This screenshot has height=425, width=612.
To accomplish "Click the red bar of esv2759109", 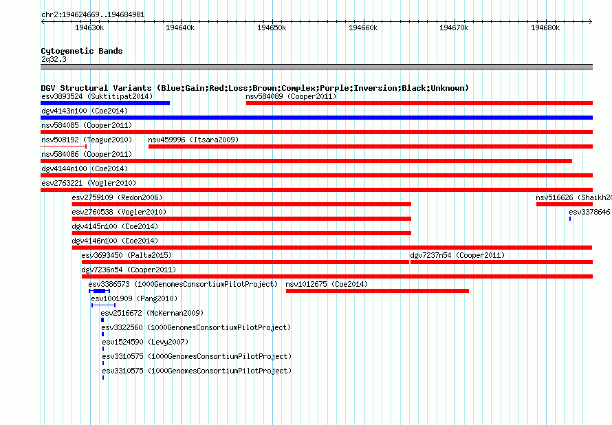I will [241, 204].
